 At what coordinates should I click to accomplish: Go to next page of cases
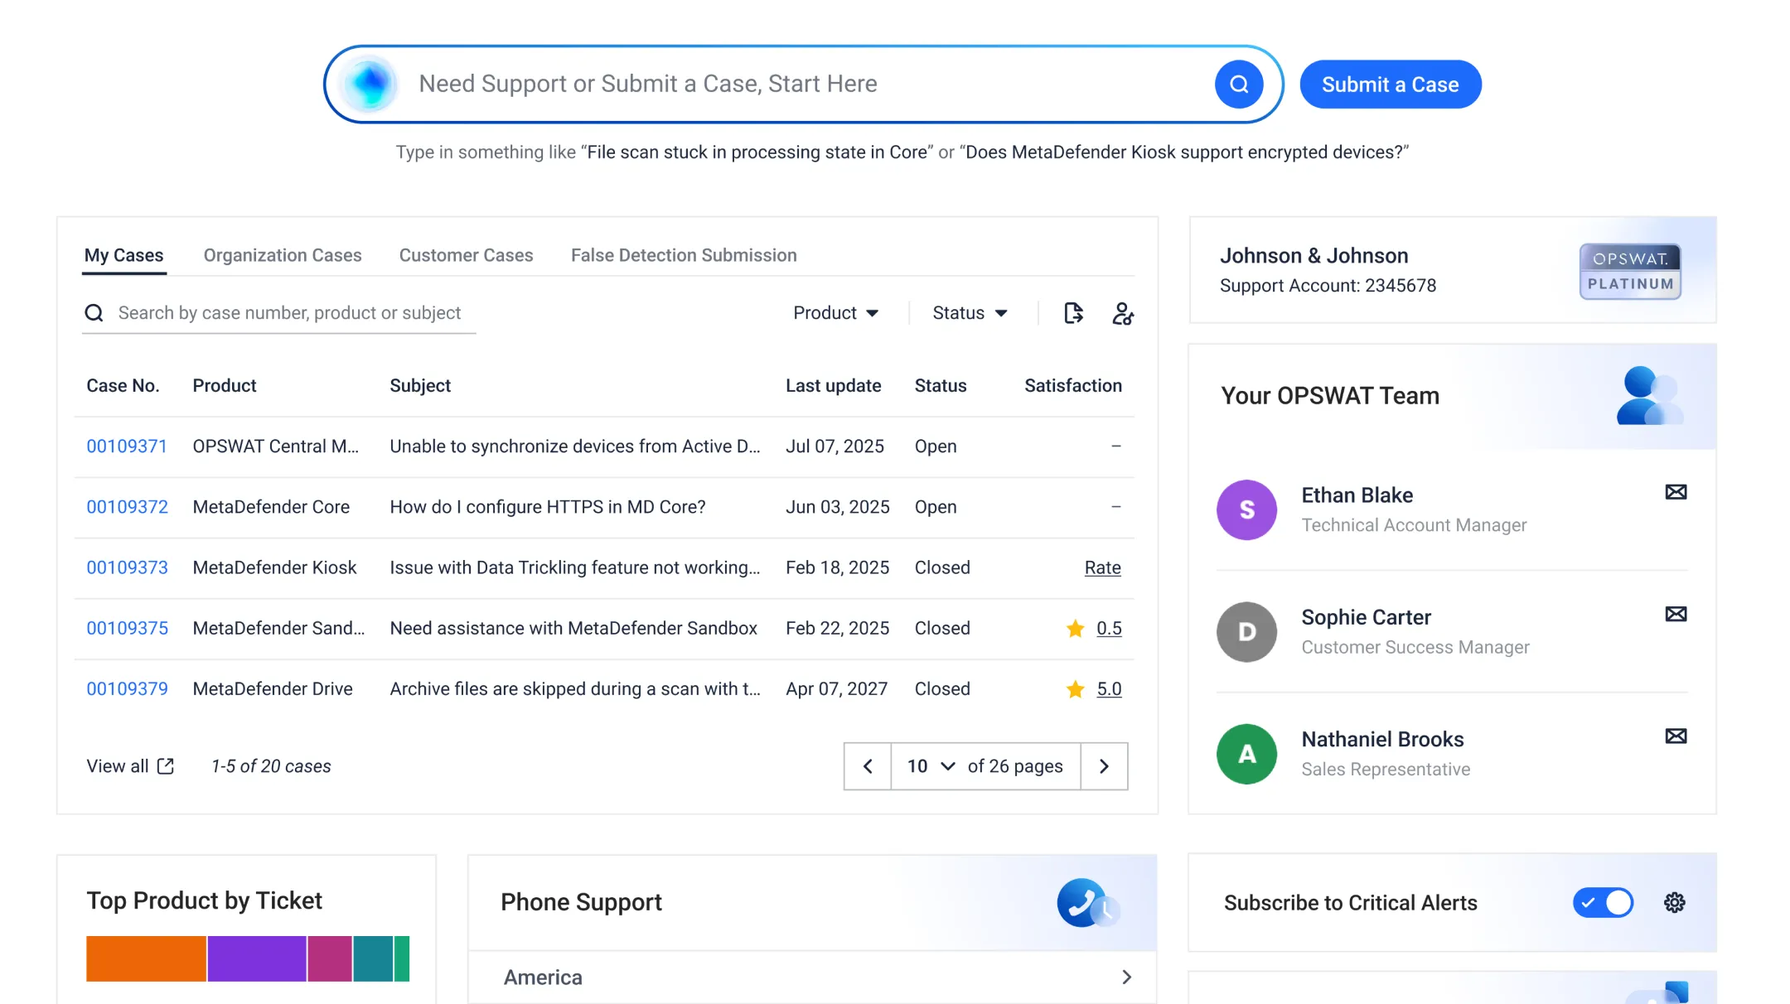[x=1104, y=766]
